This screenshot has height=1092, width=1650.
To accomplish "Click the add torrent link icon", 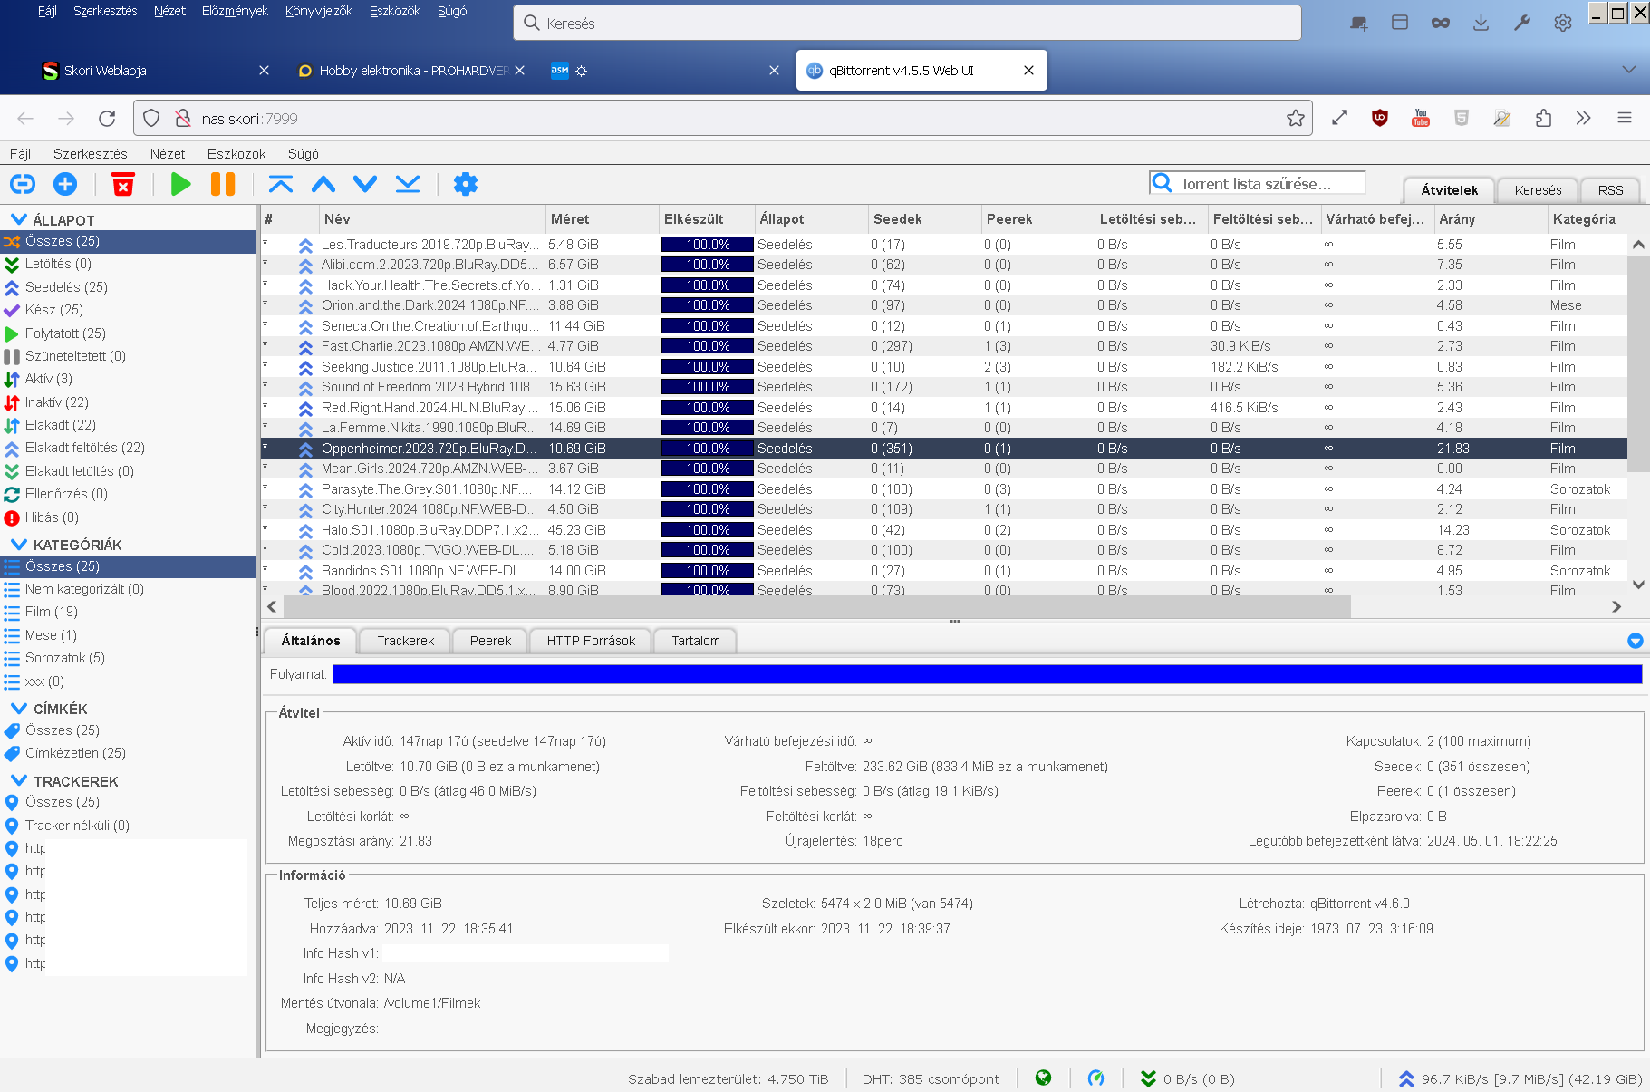I will point(23,184).
